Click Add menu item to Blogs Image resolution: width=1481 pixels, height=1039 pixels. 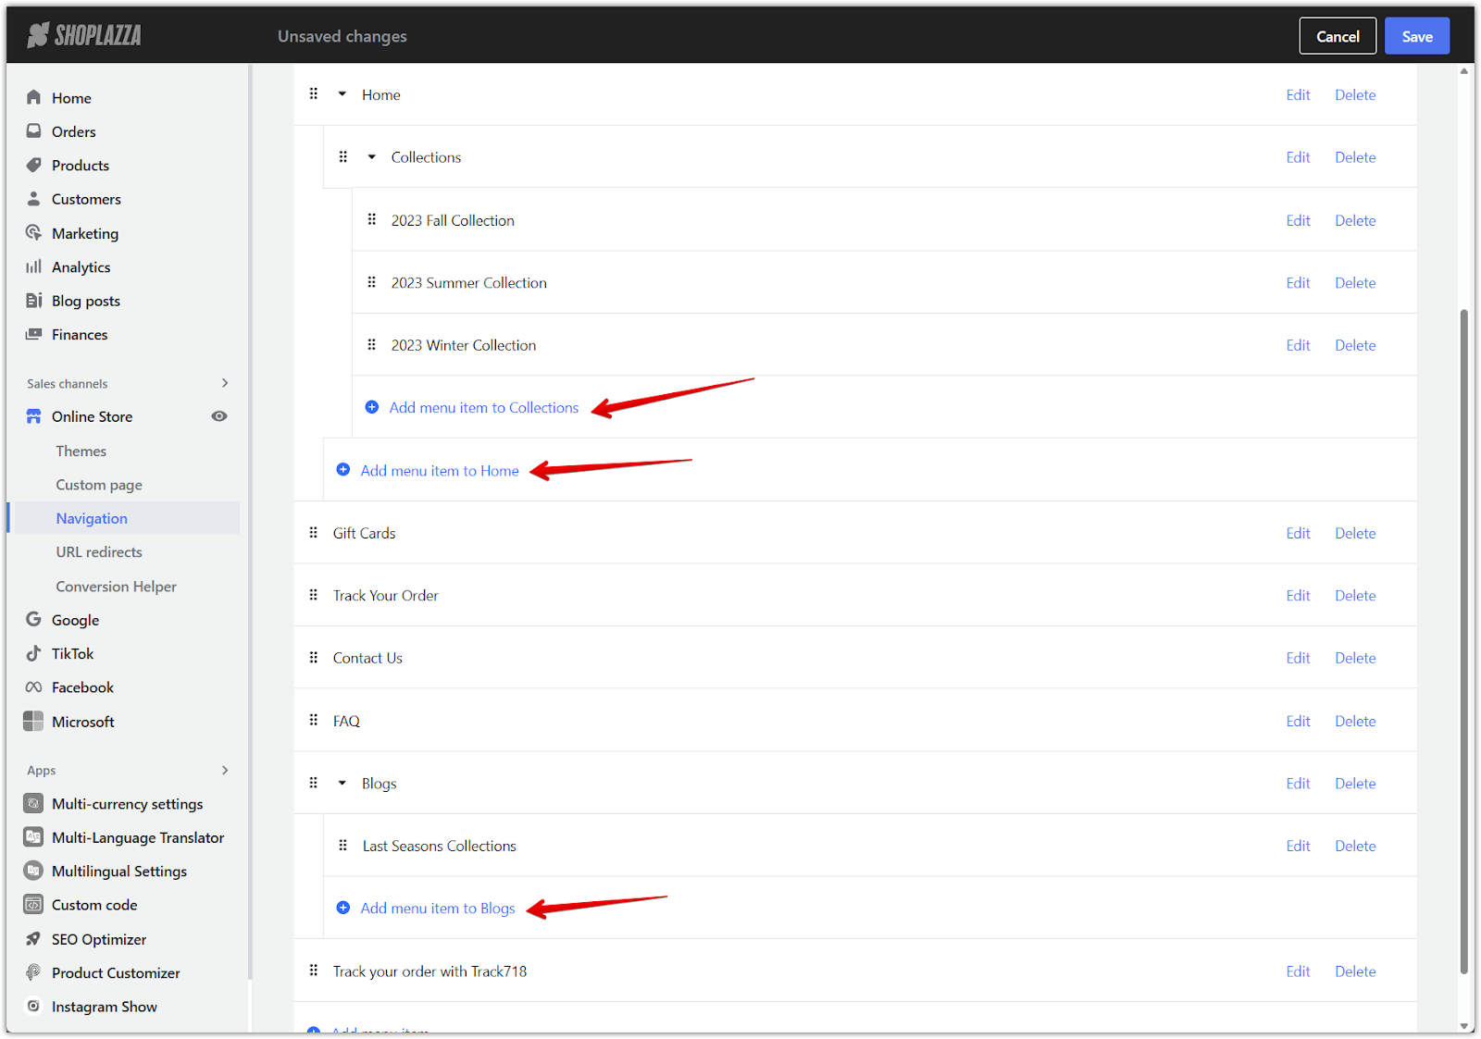click(x=438, y=908)
